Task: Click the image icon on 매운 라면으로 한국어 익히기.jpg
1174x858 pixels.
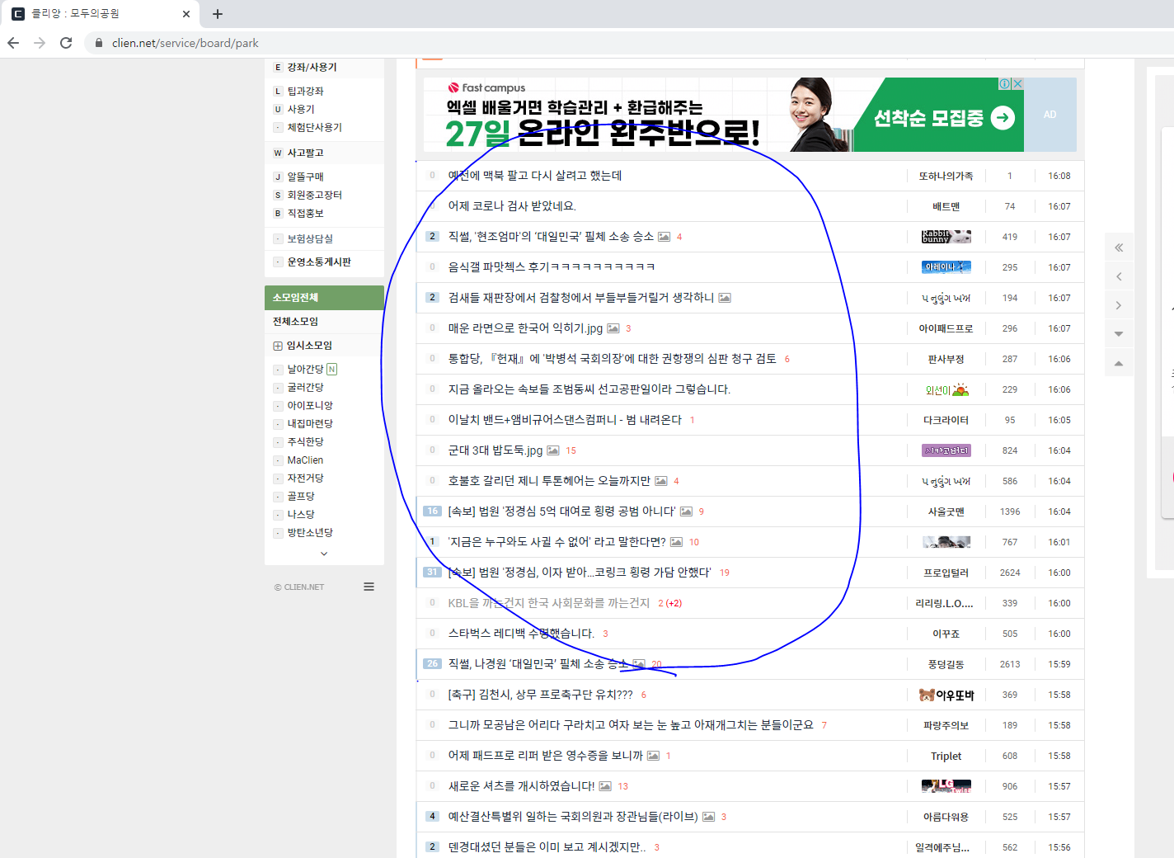Action: (x=613, y=328)
